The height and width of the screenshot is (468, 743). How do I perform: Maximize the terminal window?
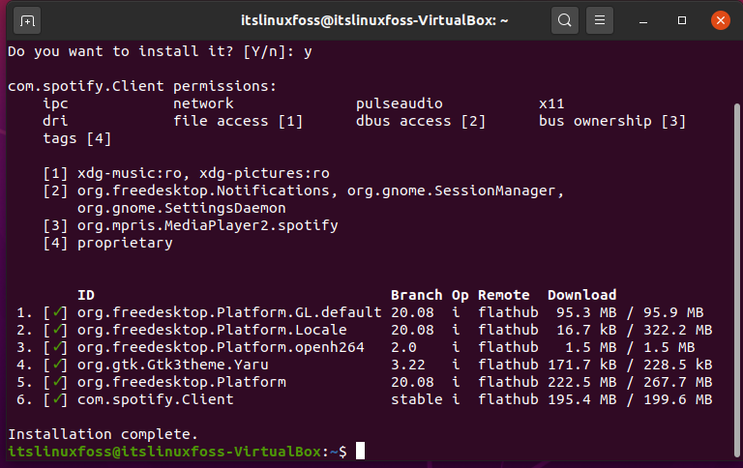[x=682, y=20]
